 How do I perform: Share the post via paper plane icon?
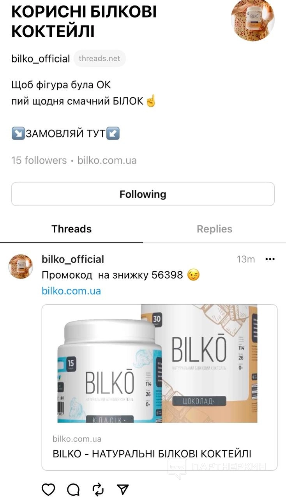click(123, 489)
